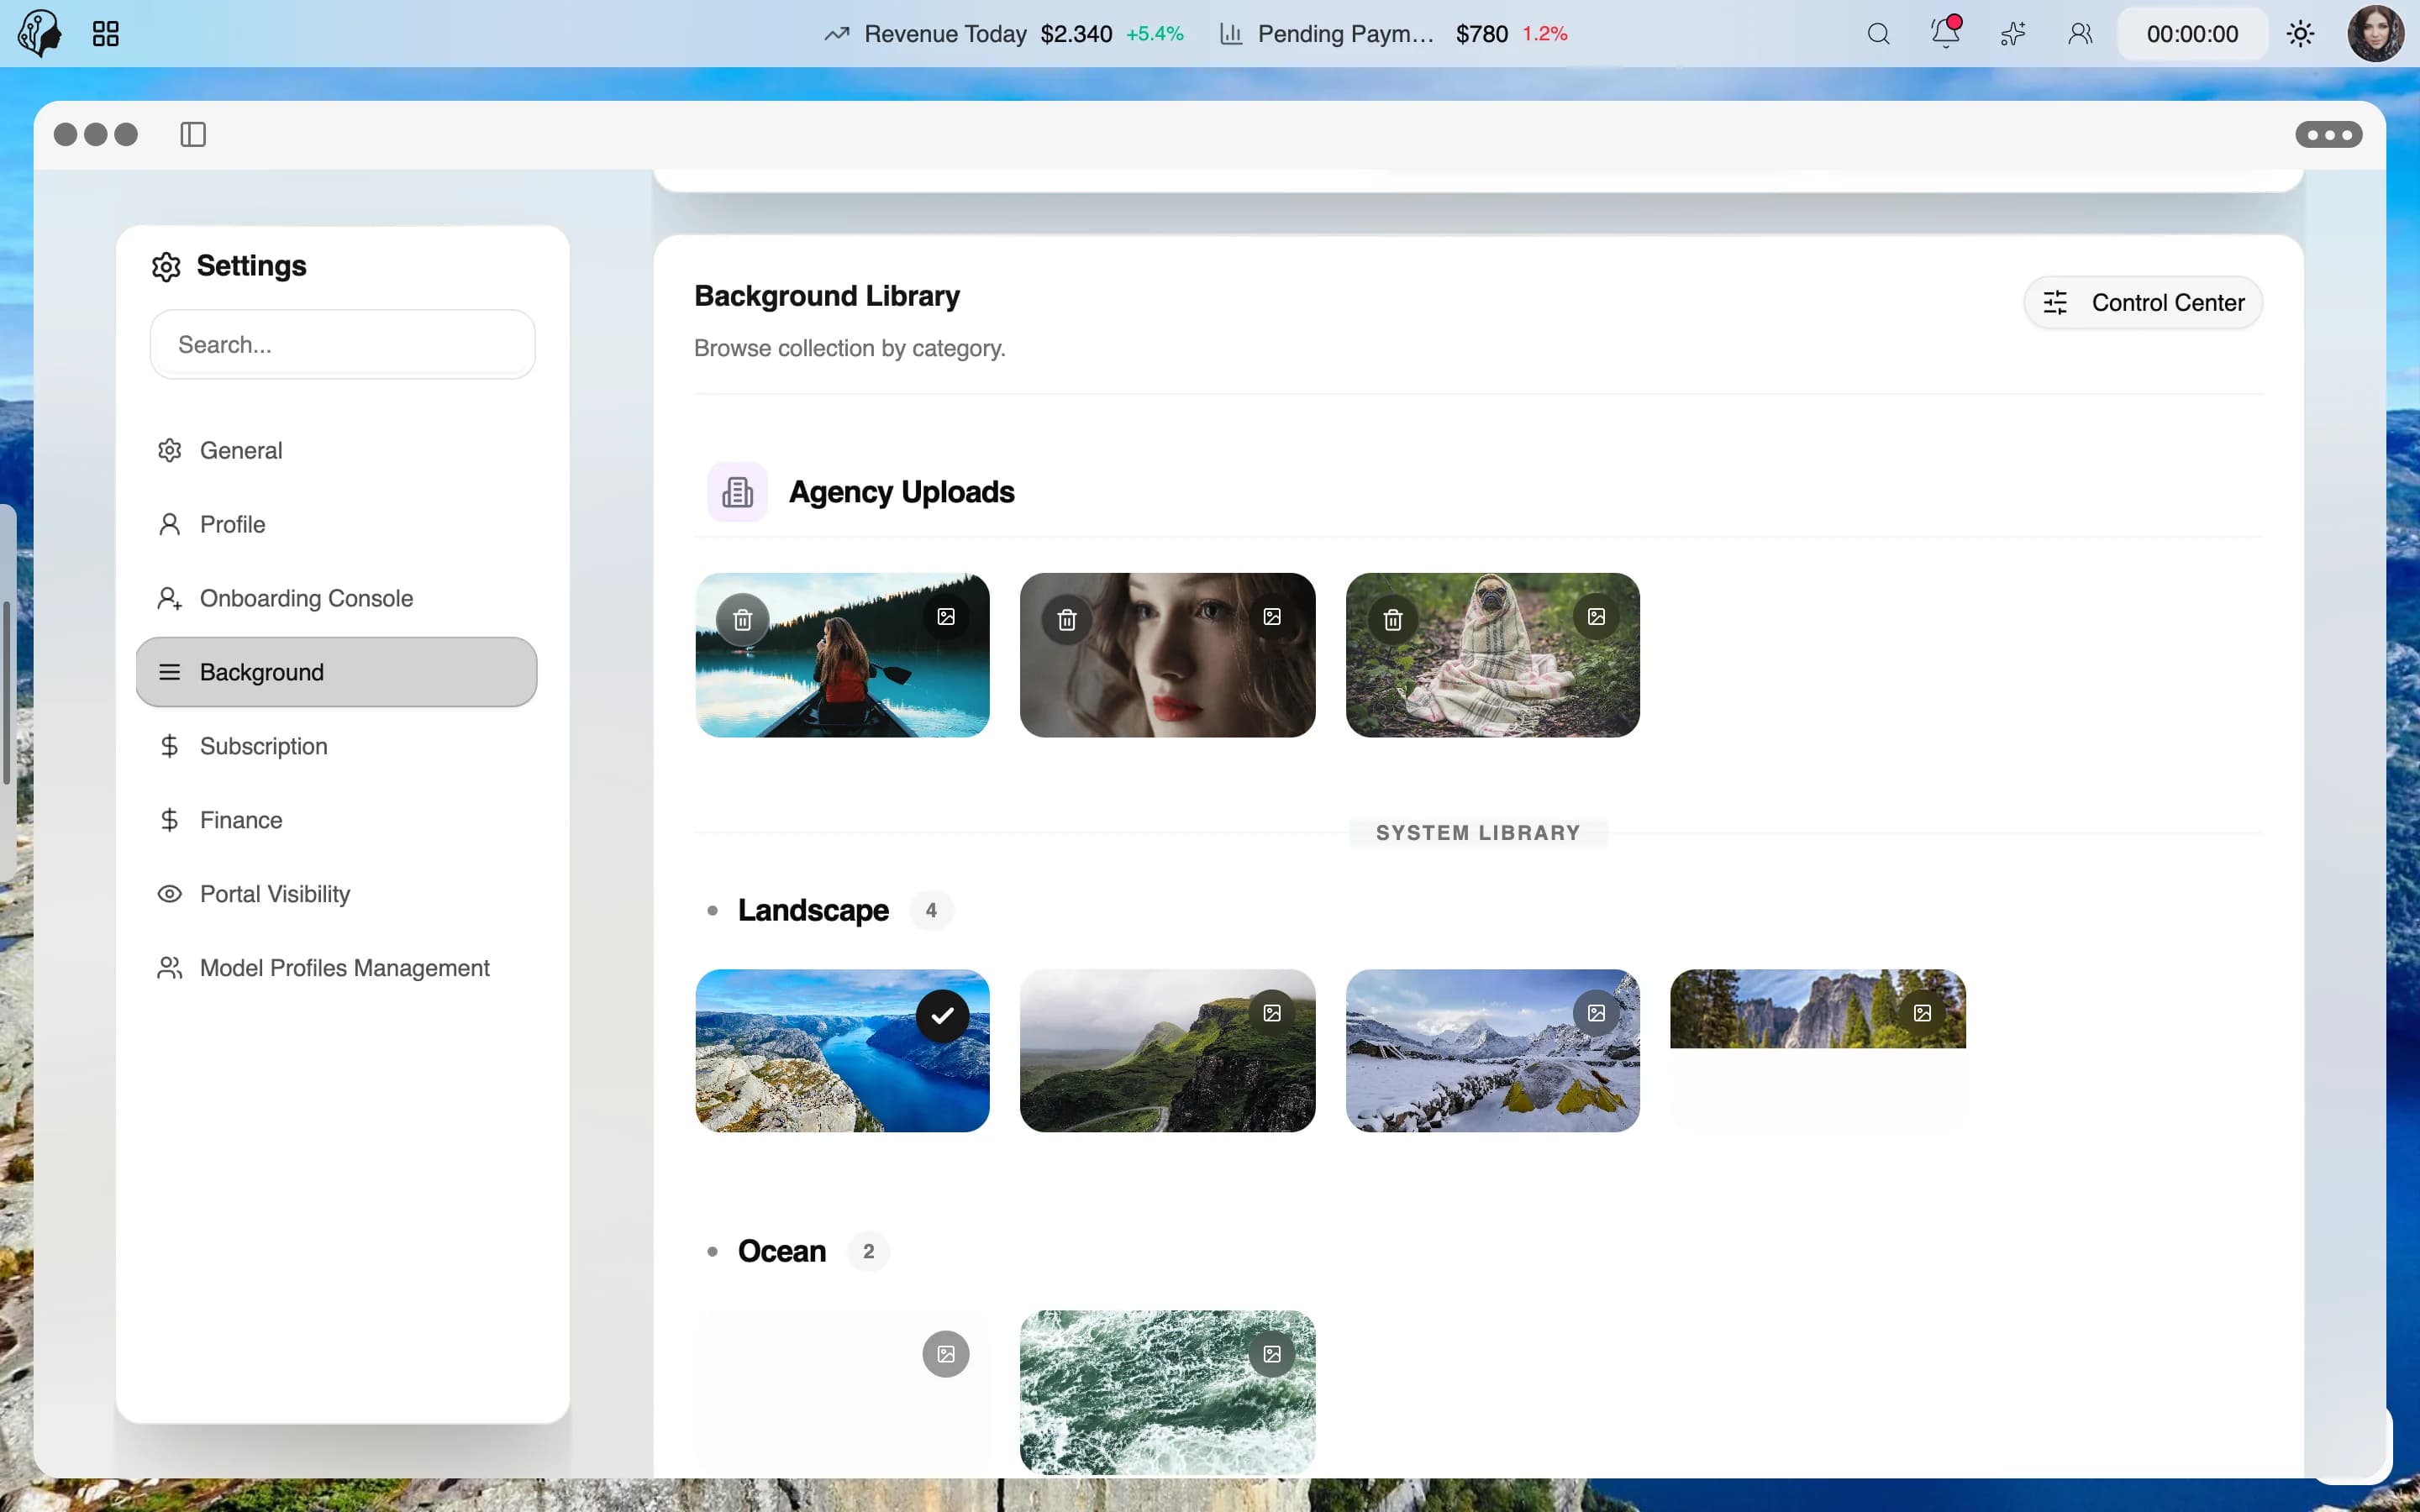Open Model Profiles Management

(336, 968)
